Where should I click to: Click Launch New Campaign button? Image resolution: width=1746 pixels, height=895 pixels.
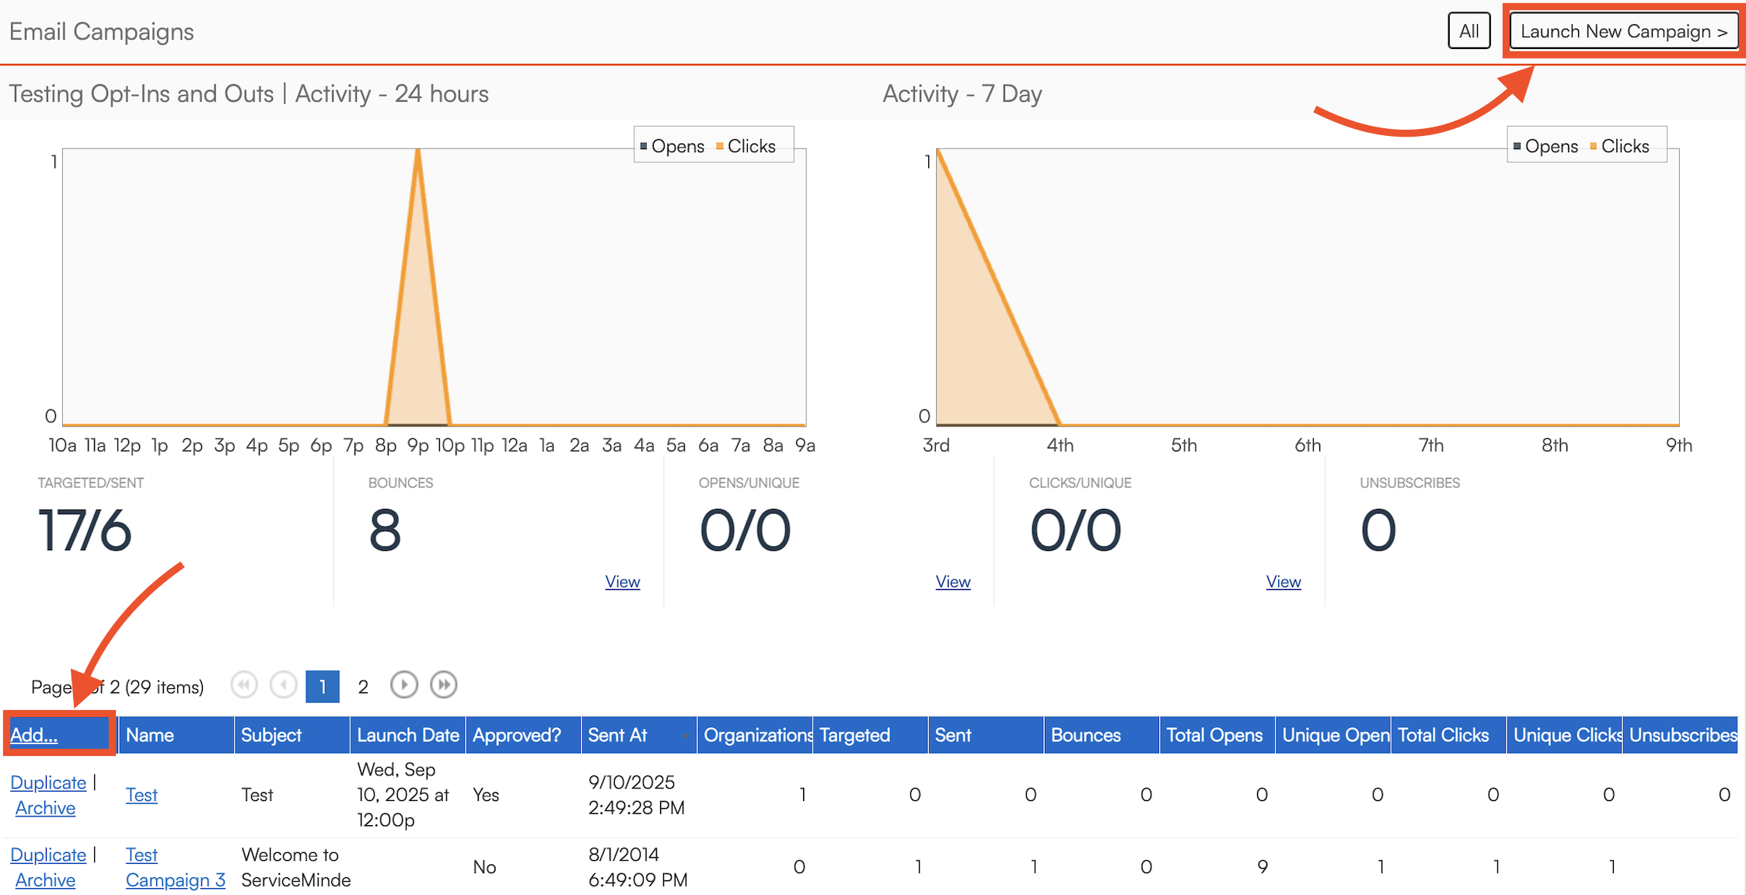pos(1623,31)
